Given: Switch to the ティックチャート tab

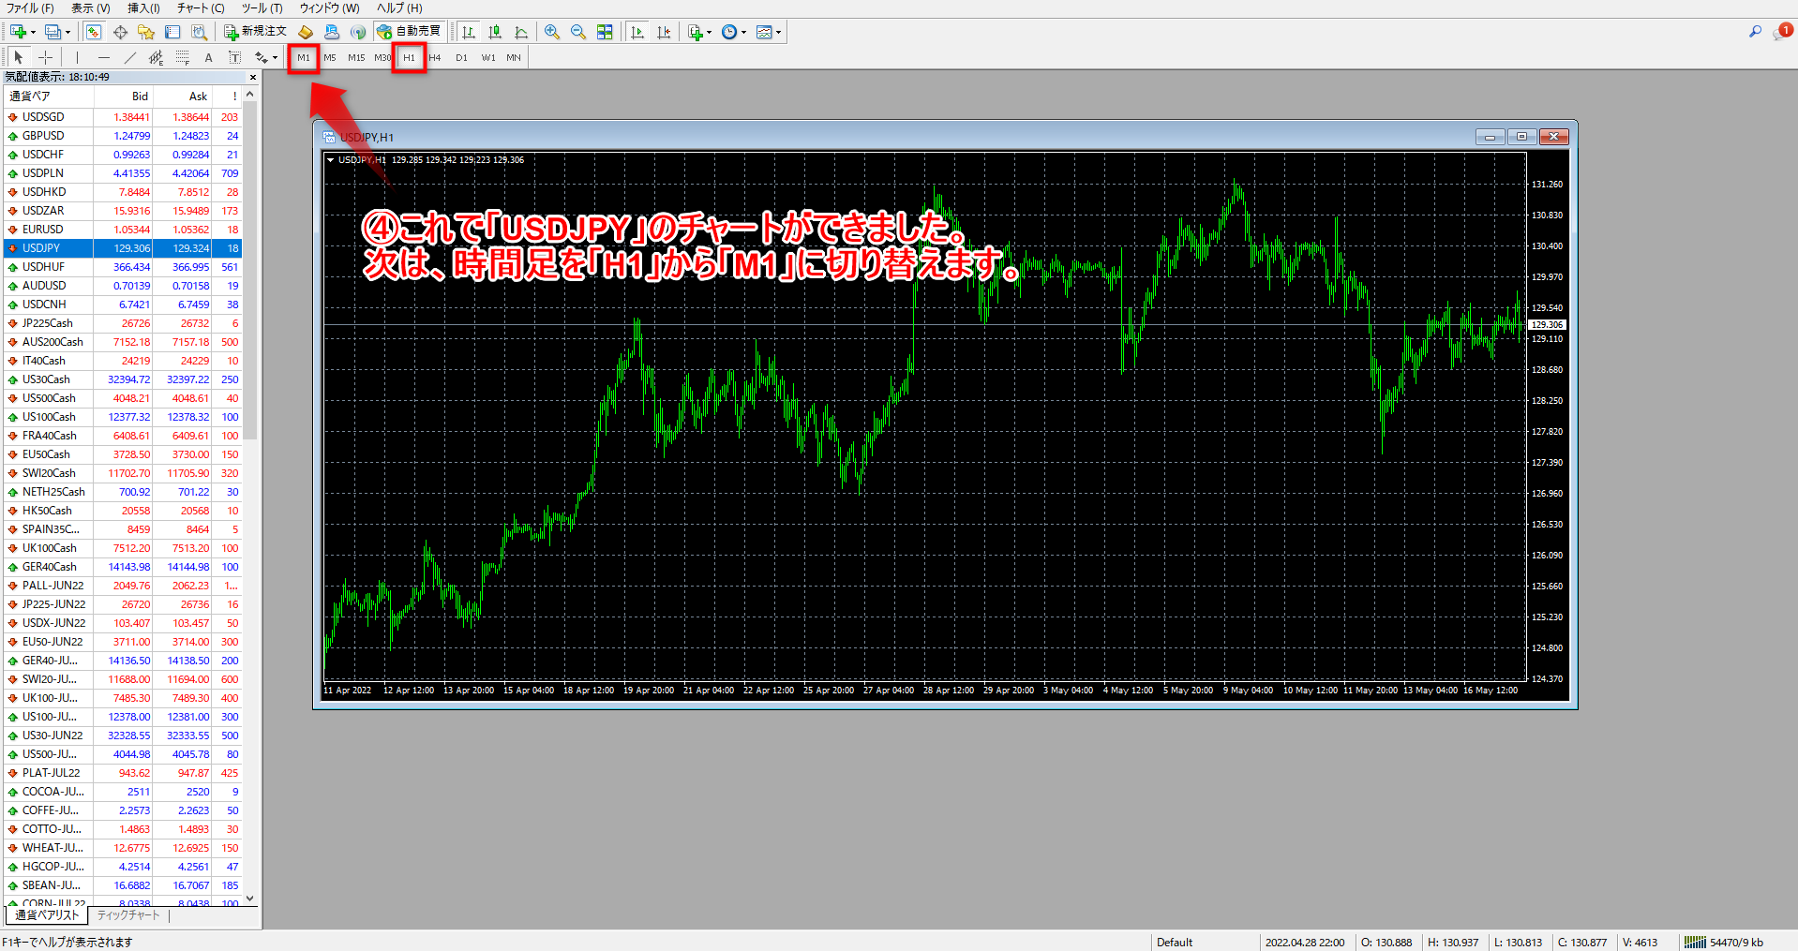Looking at the screenshot, I should coord(128,915).
